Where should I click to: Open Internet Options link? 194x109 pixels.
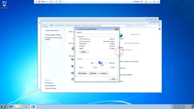(x=50, y=86)
